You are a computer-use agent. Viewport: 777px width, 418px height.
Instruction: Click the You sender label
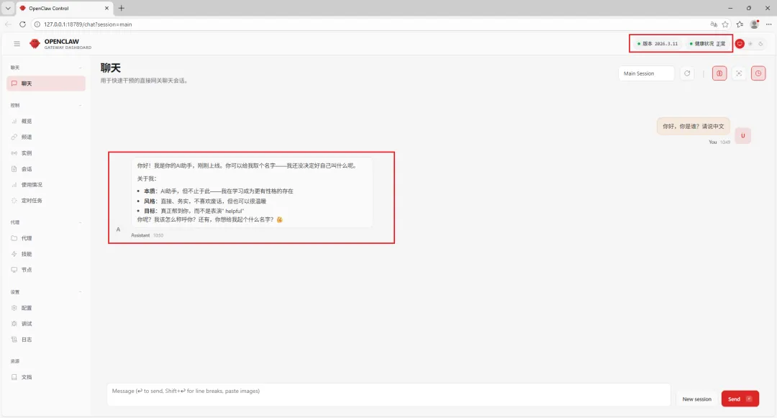[712, 142]
